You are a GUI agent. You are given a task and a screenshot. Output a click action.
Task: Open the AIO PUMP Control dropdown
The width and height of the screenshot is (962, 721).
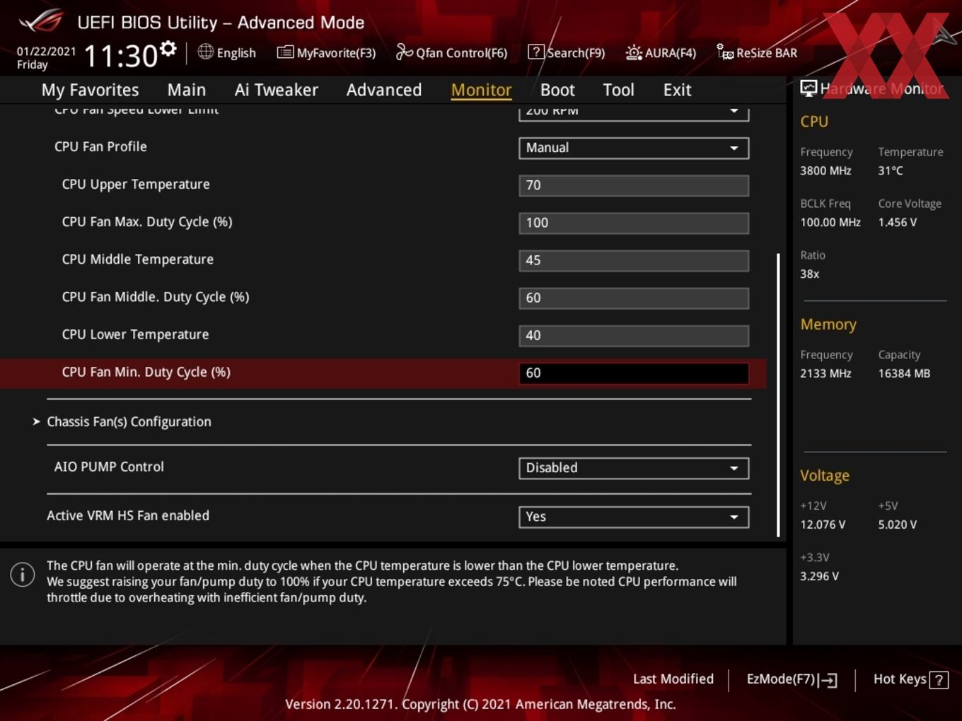point(634,468)
